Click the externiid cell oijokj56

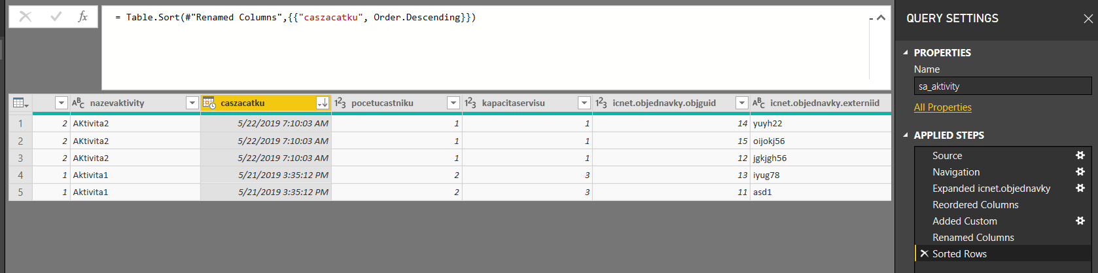[821, 141]
